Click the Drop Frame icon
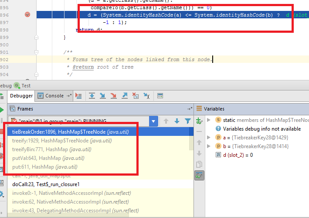This screenshot has height=218, width=309. pos(136,96)
